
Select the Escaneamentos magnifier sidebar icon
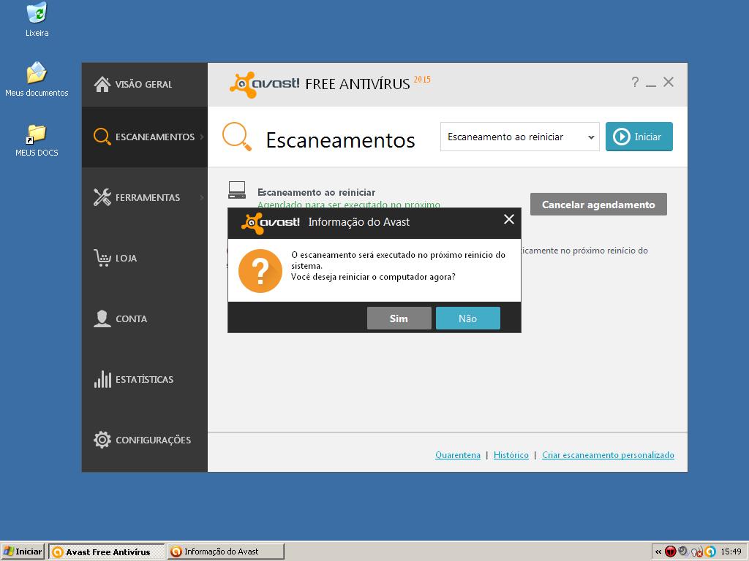tap(102, 137)
